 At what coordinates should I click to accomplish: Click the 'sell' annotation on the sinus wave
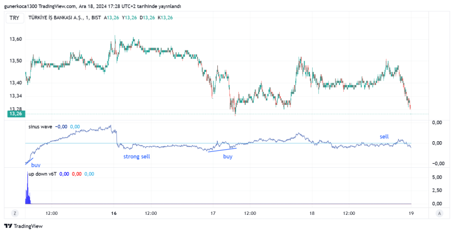click(x=384, y=137)
